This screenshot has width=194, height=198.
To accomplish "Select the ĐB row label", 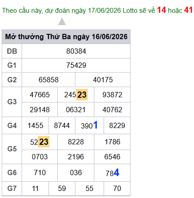I will tap(12, 51).
